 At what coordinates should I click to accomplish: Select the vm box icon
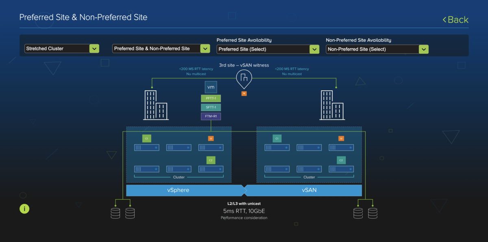point(211,87)
